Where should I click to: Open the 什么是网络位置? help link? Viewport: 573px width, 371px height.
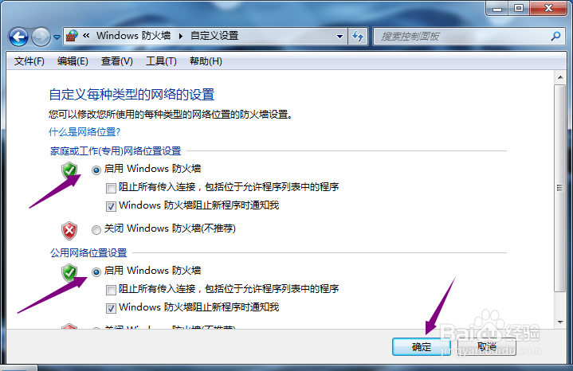84,132
